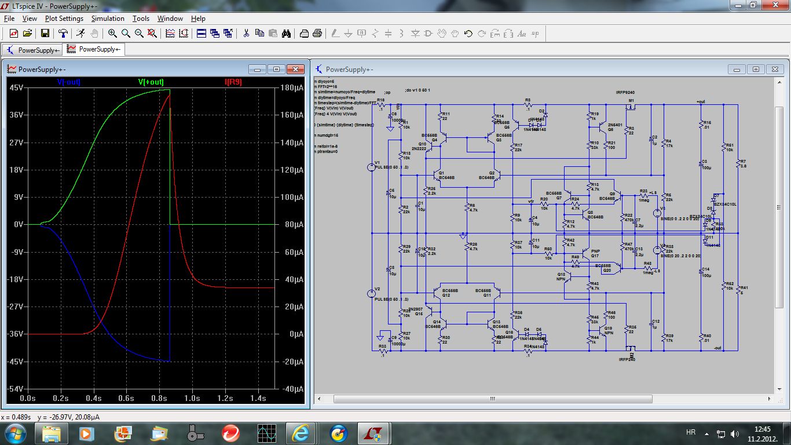Open Windows Explorer from the taskbar

pos(52,433)
